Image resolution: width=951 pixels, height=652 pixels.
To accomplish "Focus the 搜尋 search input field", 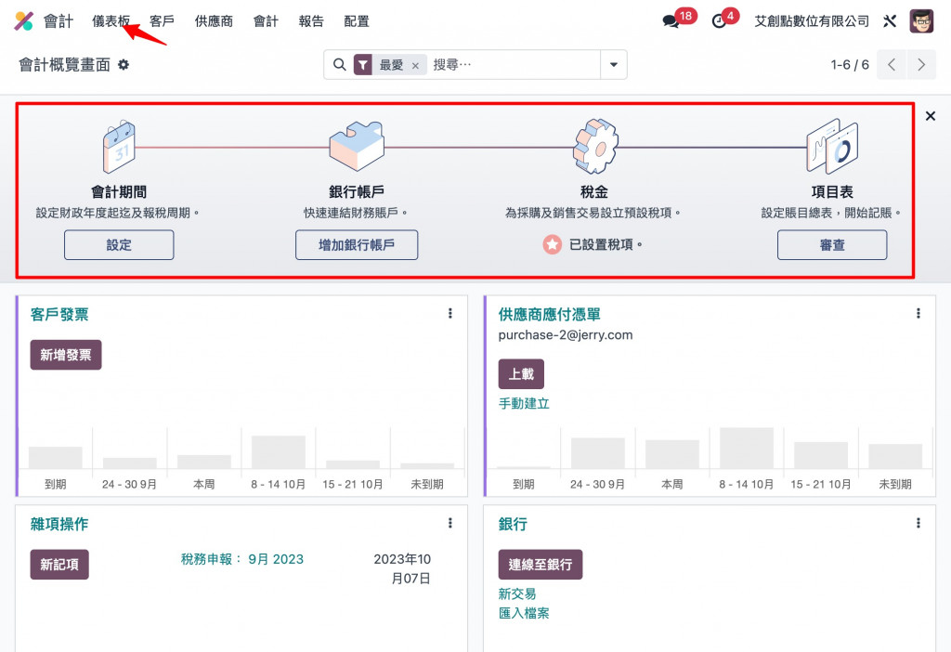I will [x=515, y=64].
